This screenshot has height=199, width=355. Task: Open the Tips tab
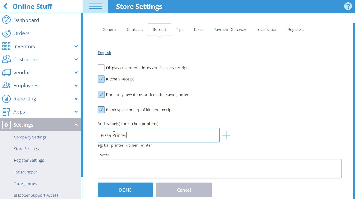180,30
